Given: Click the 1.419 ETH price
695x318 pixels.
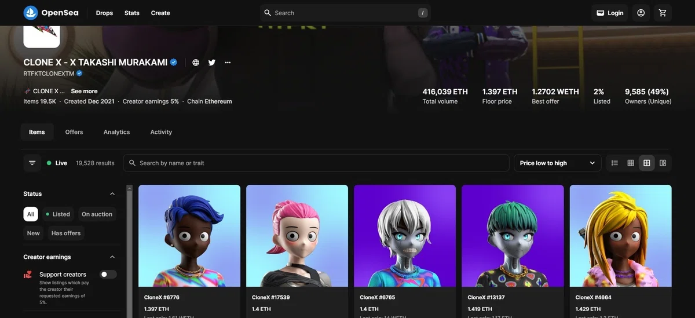Looking at the screenshot, I should point(480,309).
